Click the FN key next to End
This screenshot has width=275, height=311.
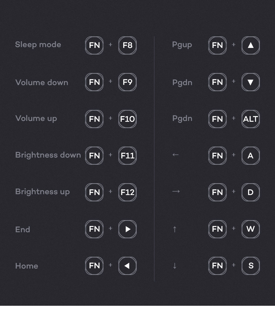click(x=94, y=229)
